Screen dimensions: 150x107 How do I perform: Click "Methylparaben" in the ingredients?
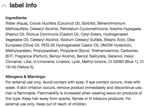pos(18,51)
